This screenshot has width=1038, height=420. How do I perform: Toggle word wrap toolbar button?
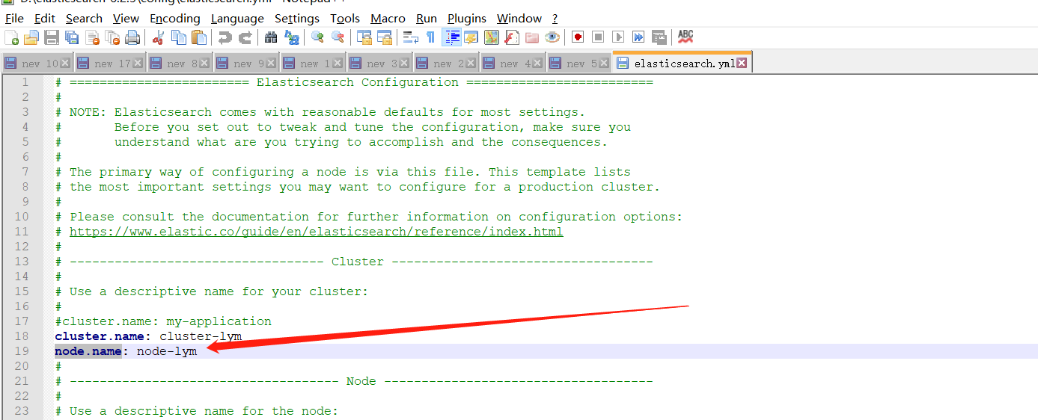point(411,37)
